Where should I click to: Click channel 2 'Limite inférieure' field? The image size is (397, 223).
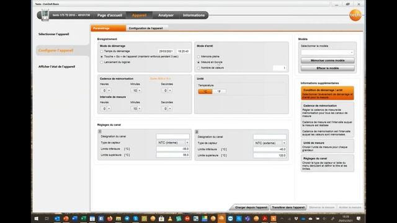click(270, 149)
